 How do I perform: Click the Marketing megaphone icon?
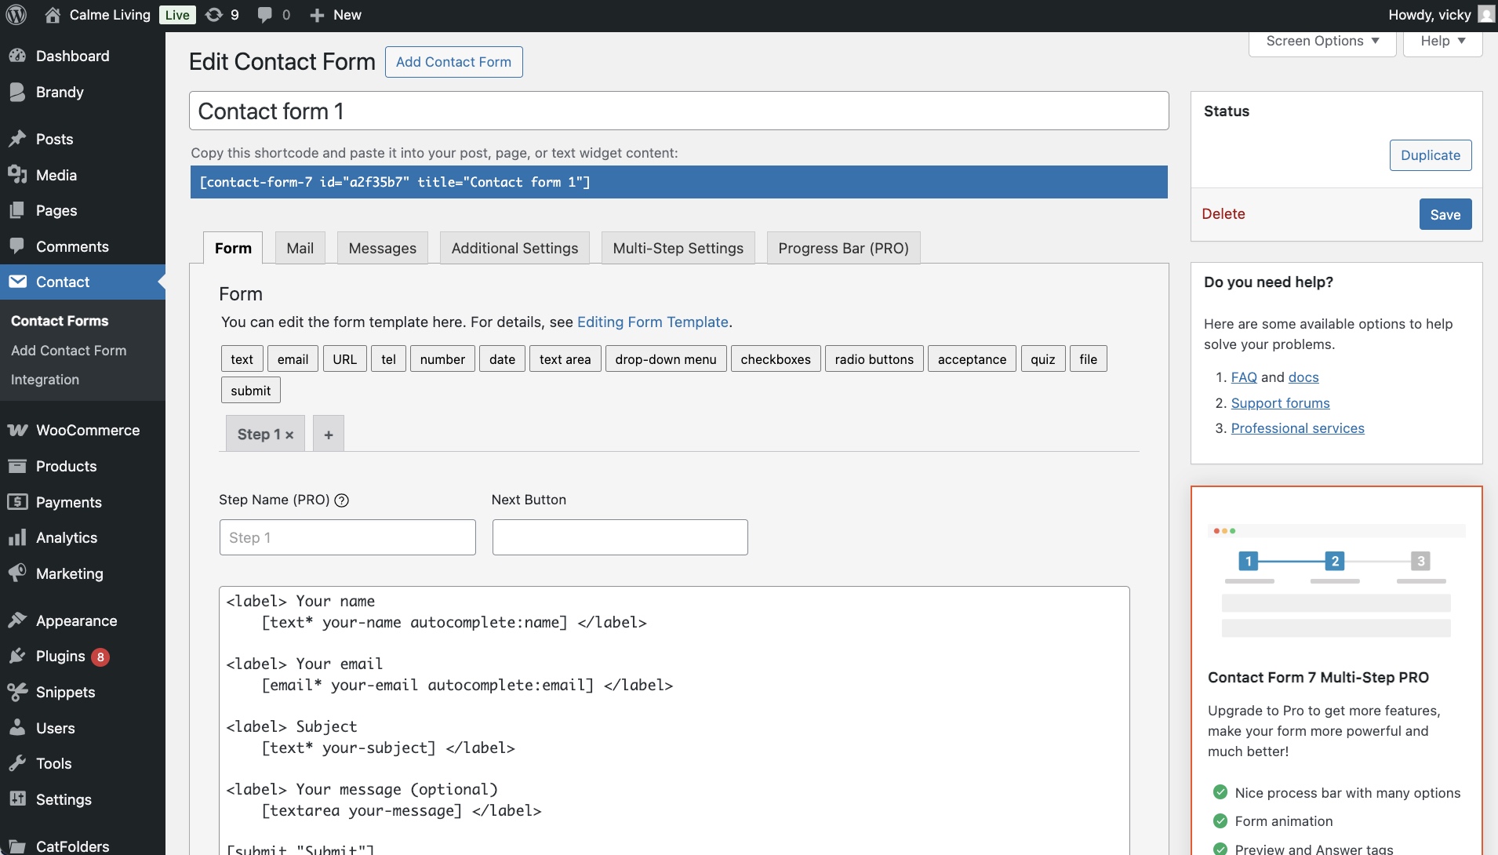point(17,573)
